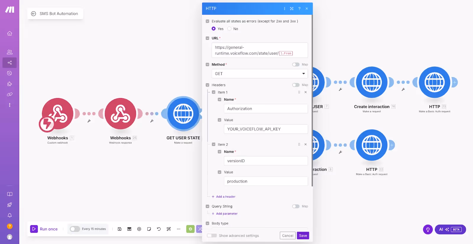This screenshot has height=244, width=473.
Task: Open the HTTP dialog's three-dot options menu
Action: pos(285,9)
